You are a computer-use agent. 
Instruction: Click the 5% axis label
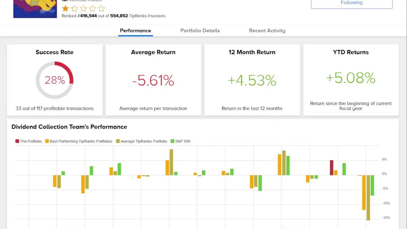pyautogui.click(x=384, y=159)
